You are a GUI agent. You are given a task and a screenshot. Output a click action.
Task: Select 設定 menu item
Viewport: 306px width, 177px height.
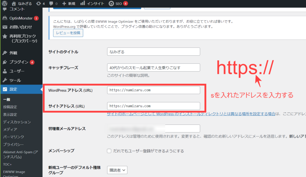13,89
